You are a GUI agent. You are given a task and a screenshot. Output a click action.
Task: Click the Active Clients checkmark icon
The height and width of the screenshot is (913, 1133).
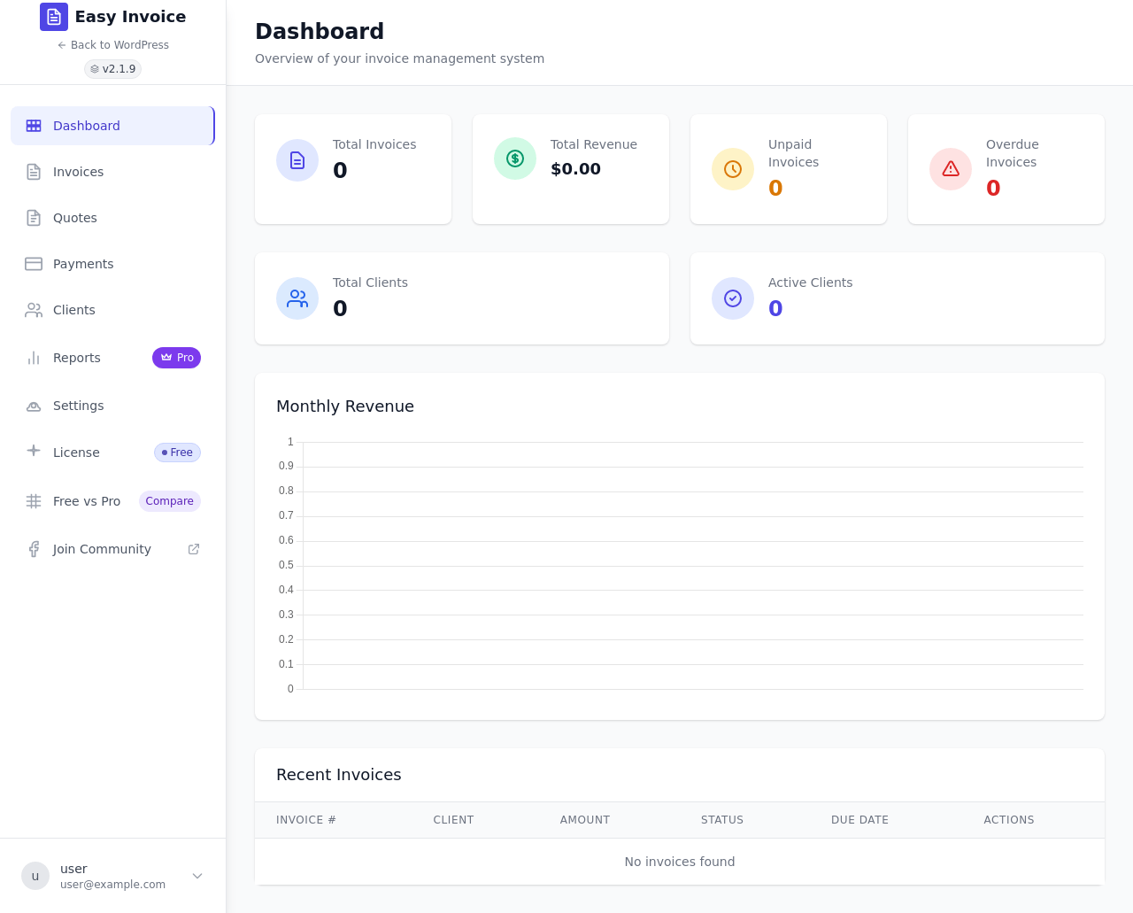tap(733, 298)
